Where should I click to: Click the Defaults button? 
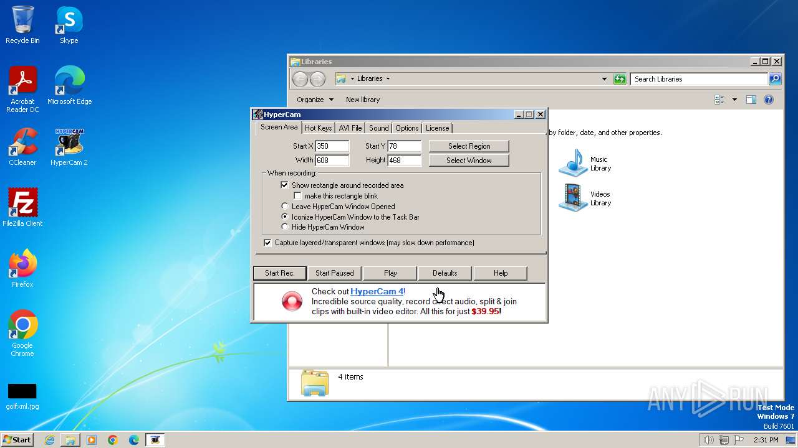445,273
